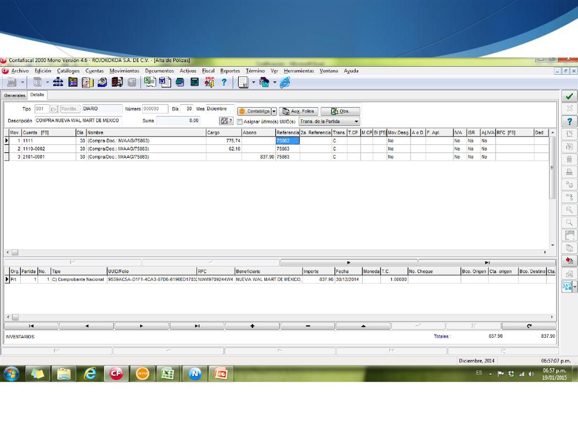Click the Contabiliza button
Viewport: 578px width, 433px height.
[x=255, y=111]
